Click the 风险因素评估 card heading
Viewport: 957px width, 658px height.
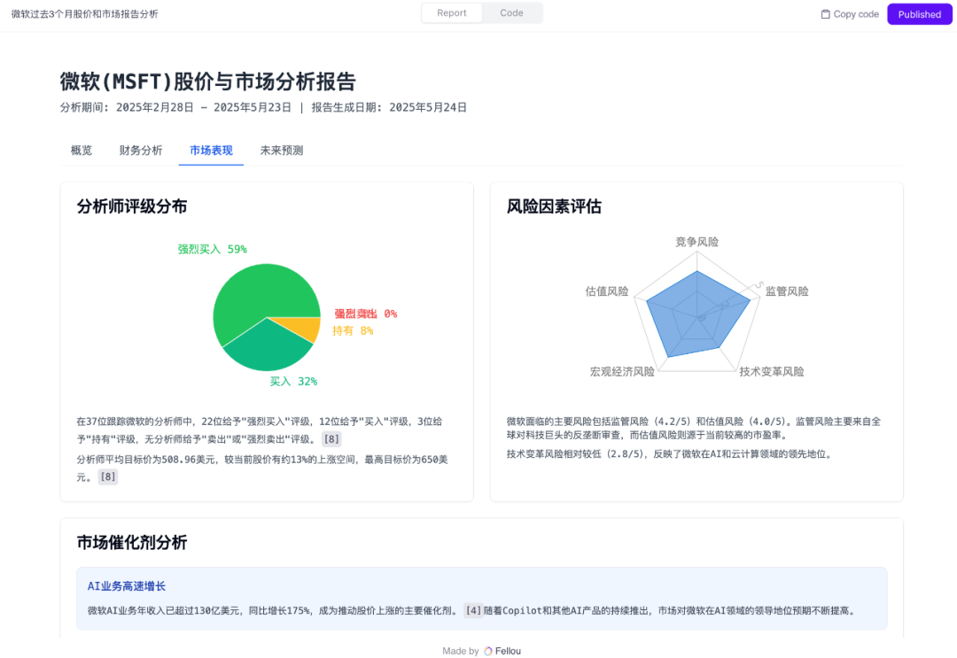tap(554, 206)
